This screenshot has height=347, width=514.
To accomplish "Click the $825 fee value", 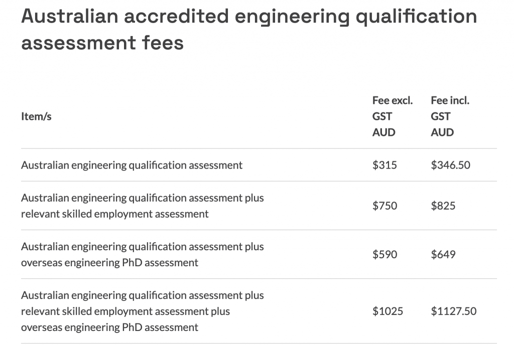I will pyautogui.click(x=443, y=206).
